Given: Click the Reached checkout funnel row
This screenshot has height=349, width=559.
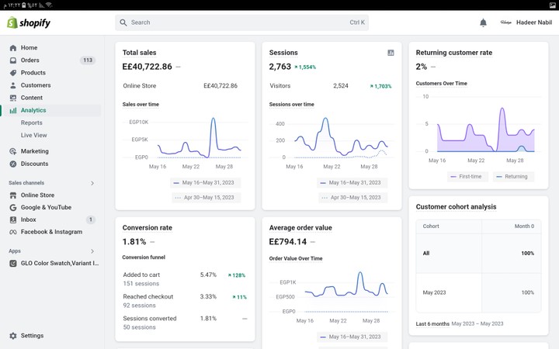Looking at the screenshot, I should (185, 301).
